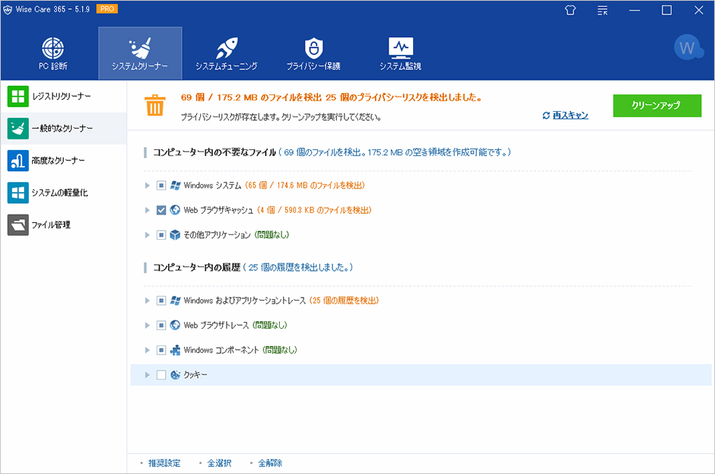The image size is (715, 474).
Task: Click the 高度なクリーナー sidebar icon
Action: click(17, 161)
